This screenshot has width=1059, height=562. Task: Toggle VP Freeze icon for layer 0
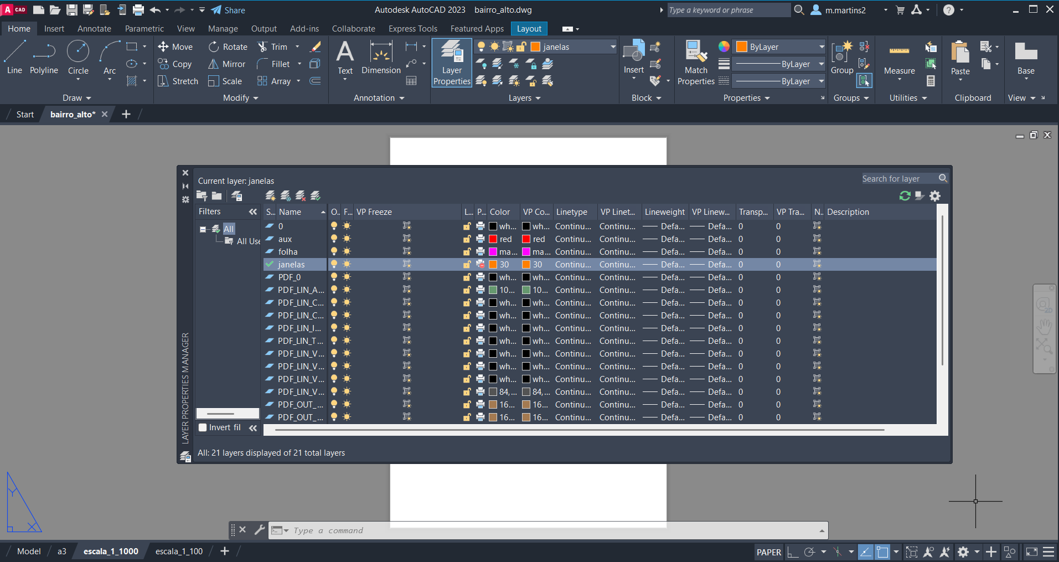[x=407, y=226]
